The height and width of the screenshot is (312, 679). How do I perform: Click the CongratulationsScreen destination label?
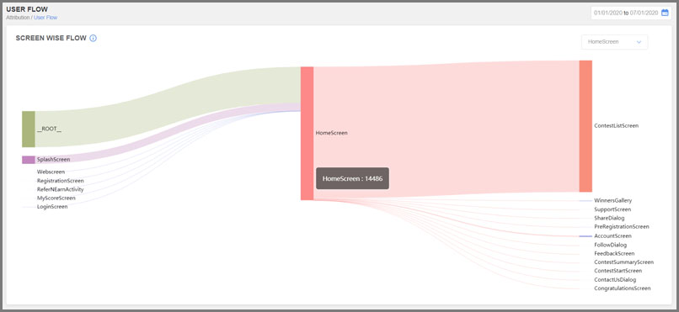(623, 288)
